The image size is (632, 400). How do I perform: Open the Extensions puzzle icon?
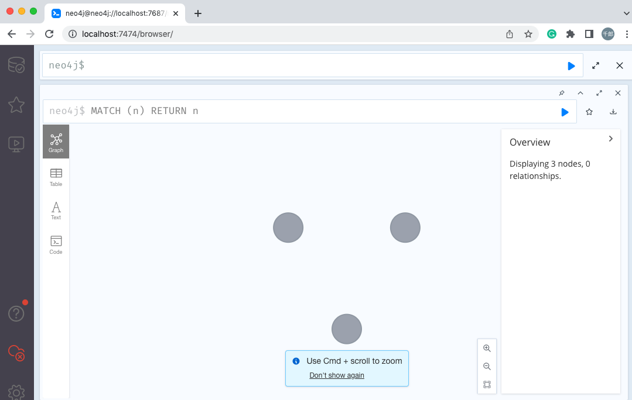[570, 34]
